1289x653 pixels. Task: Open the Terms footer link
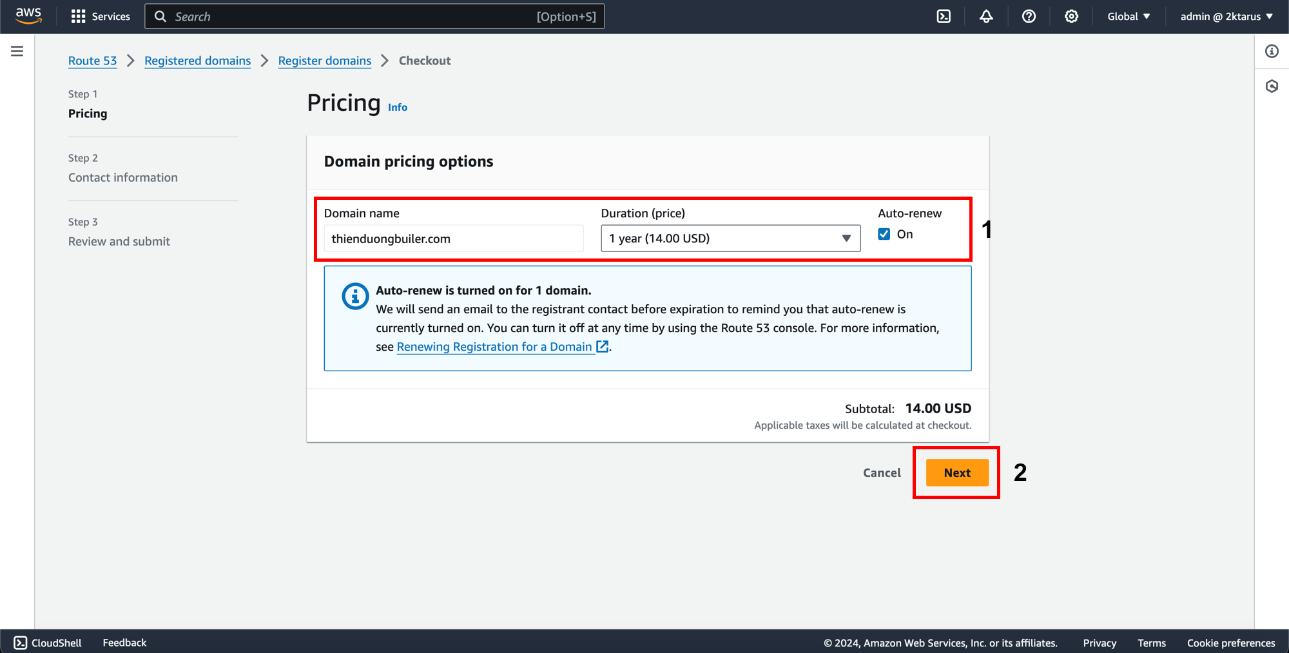click(1152, 643)
